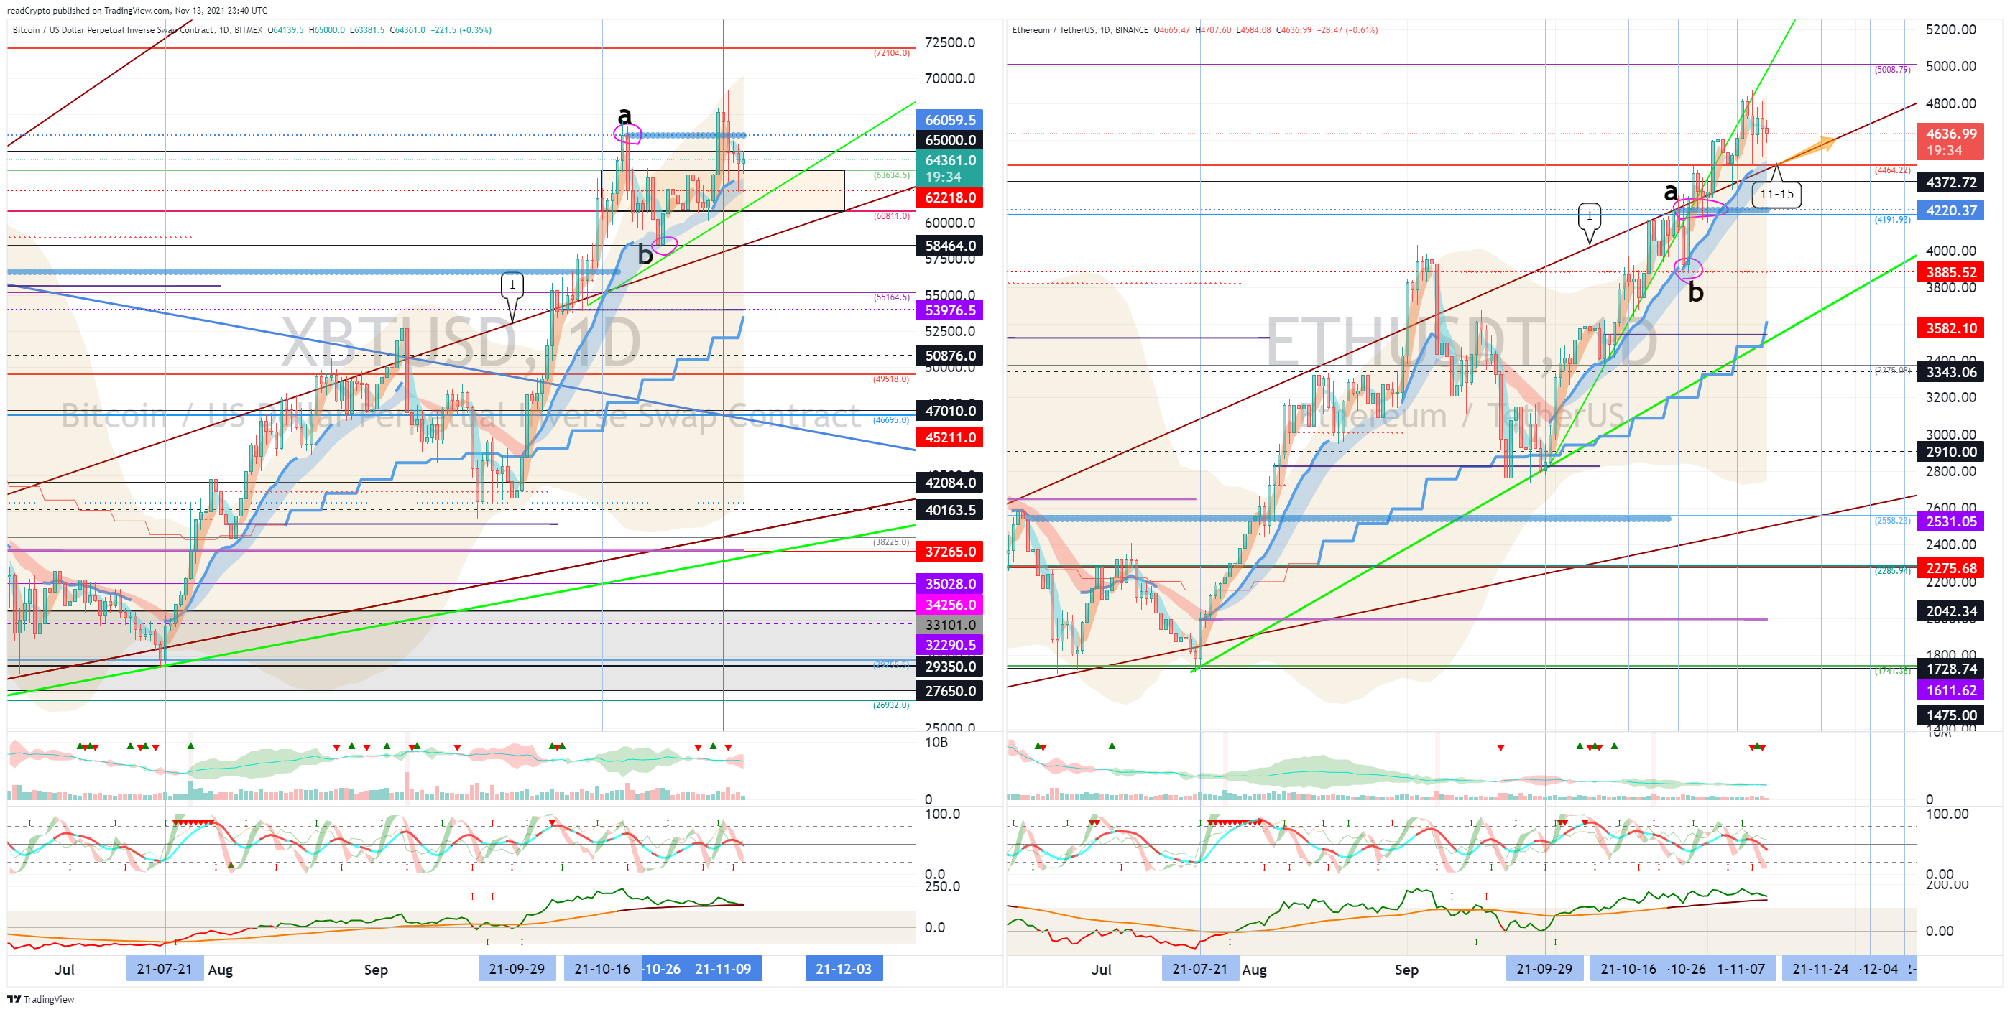Select the 47010.0 price label
Image resolution: width=2010 pixels, height=1012 pixels.
coord(949,411)
